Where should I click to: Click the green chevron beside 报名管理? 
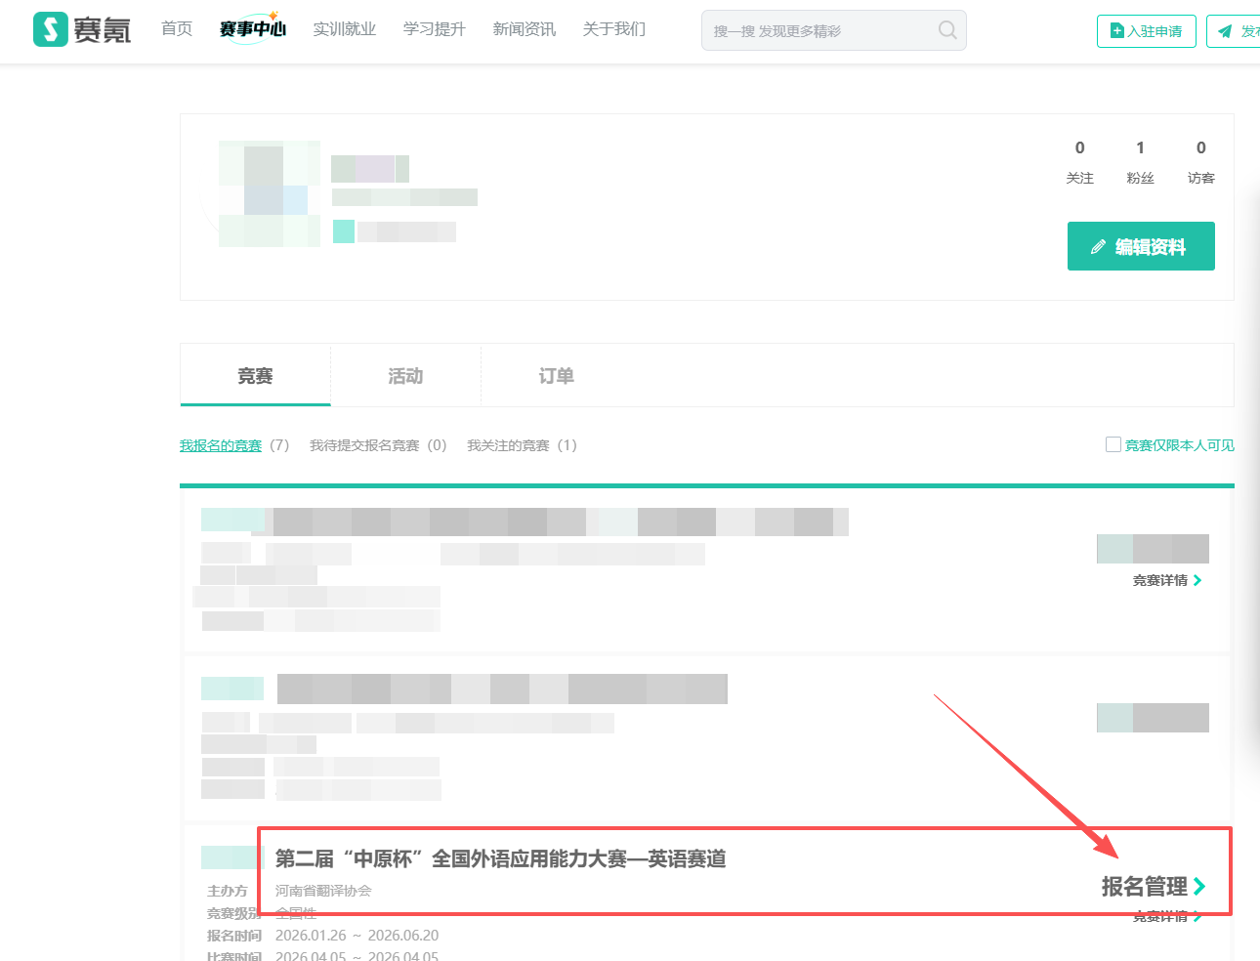[x=1199, y=887]
